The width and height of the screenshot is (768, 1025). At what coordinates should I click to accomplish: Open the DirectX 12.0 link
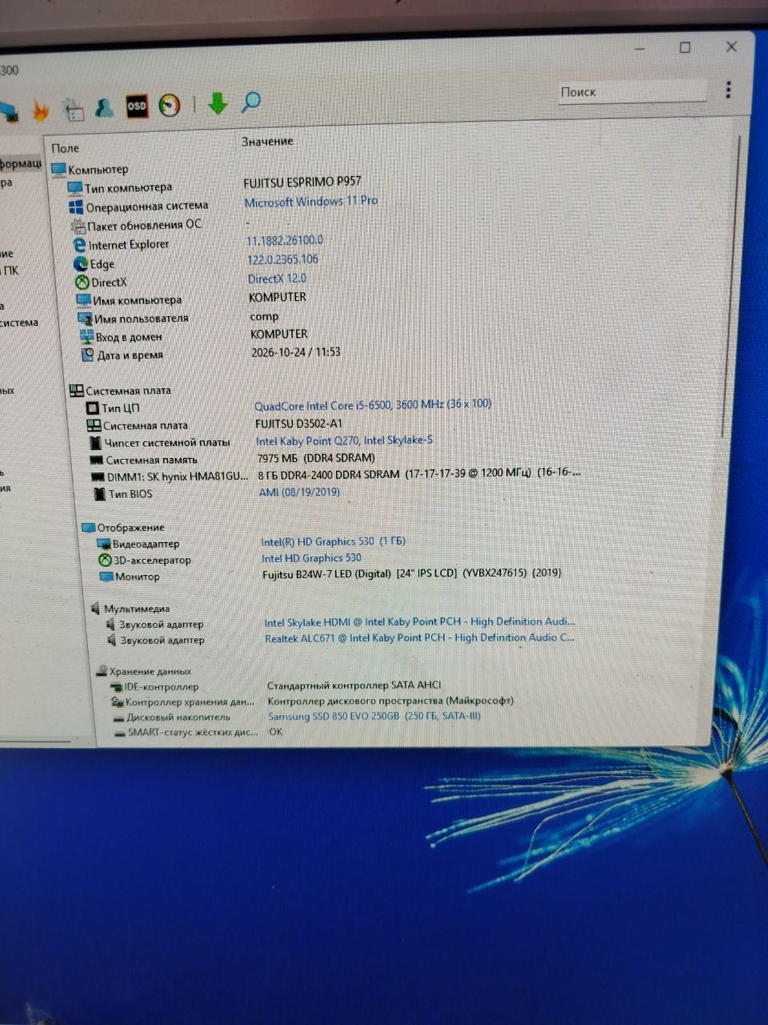pyautogui.click(x=278, y=279)
